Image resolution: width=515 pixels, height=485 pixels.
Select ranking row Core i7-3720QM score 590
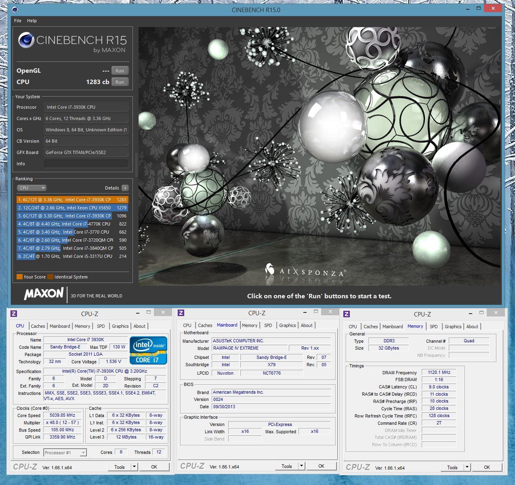coord(72,240)
